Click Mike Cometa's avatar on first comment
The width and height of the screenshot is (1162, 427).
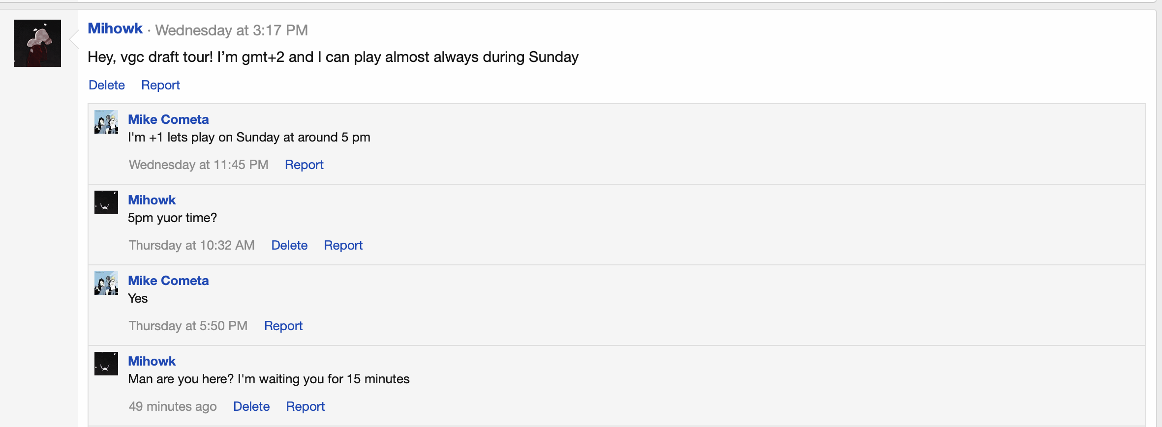(x=106, y=122)
